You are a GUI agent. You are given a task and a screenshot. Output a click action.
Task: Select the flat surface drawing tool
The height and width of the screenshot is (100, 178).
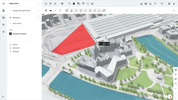[51, 11]
